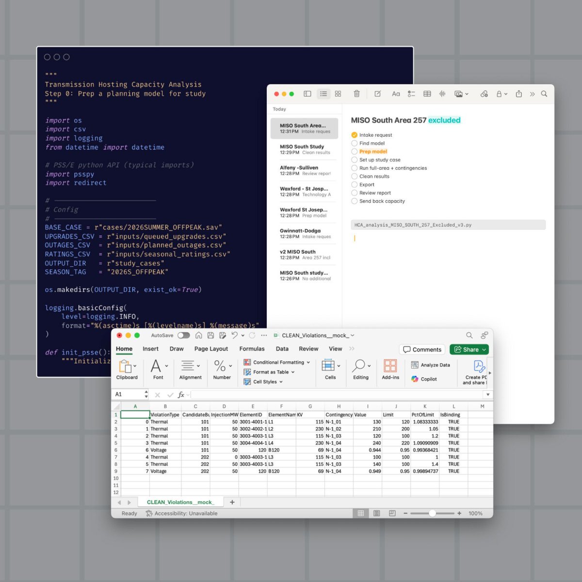Open the Gwinnatt-Dodga note
The width and height of the screenshot is (582, 582).
305,233
